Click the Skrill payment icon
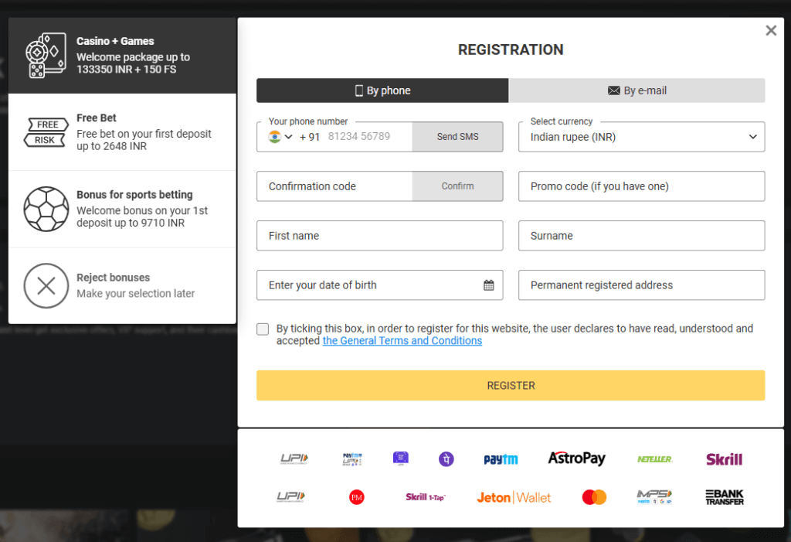Screen dimensions: 791x542 (724, 458)
